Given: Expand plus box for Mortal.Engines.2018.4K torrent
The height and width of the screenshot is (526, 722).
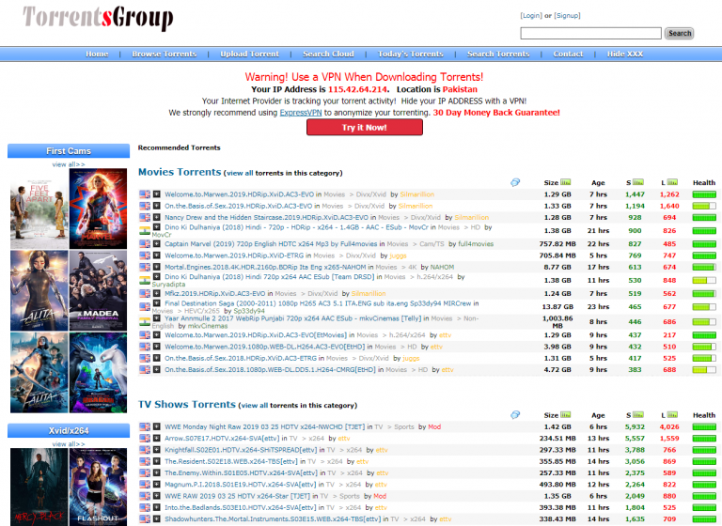Looking at the screenshot, I should [x=157, y=267].
